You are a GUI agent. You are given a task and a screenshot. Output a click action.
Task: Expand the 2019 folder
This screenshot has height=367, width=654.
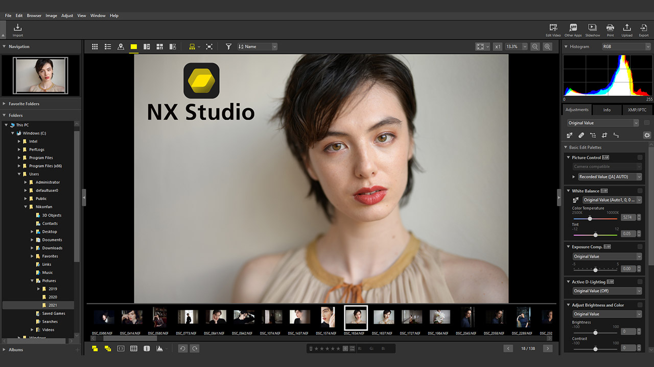point(38,289)
